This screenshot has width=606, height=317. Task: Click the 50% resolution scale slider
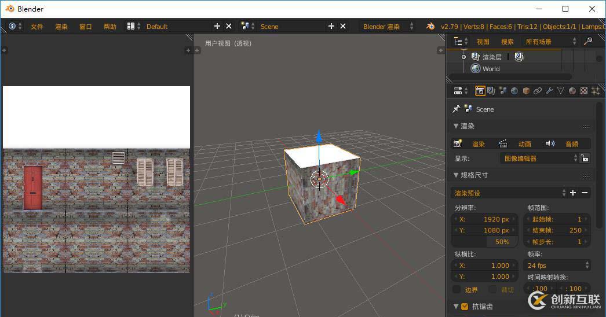coord(485,242)
